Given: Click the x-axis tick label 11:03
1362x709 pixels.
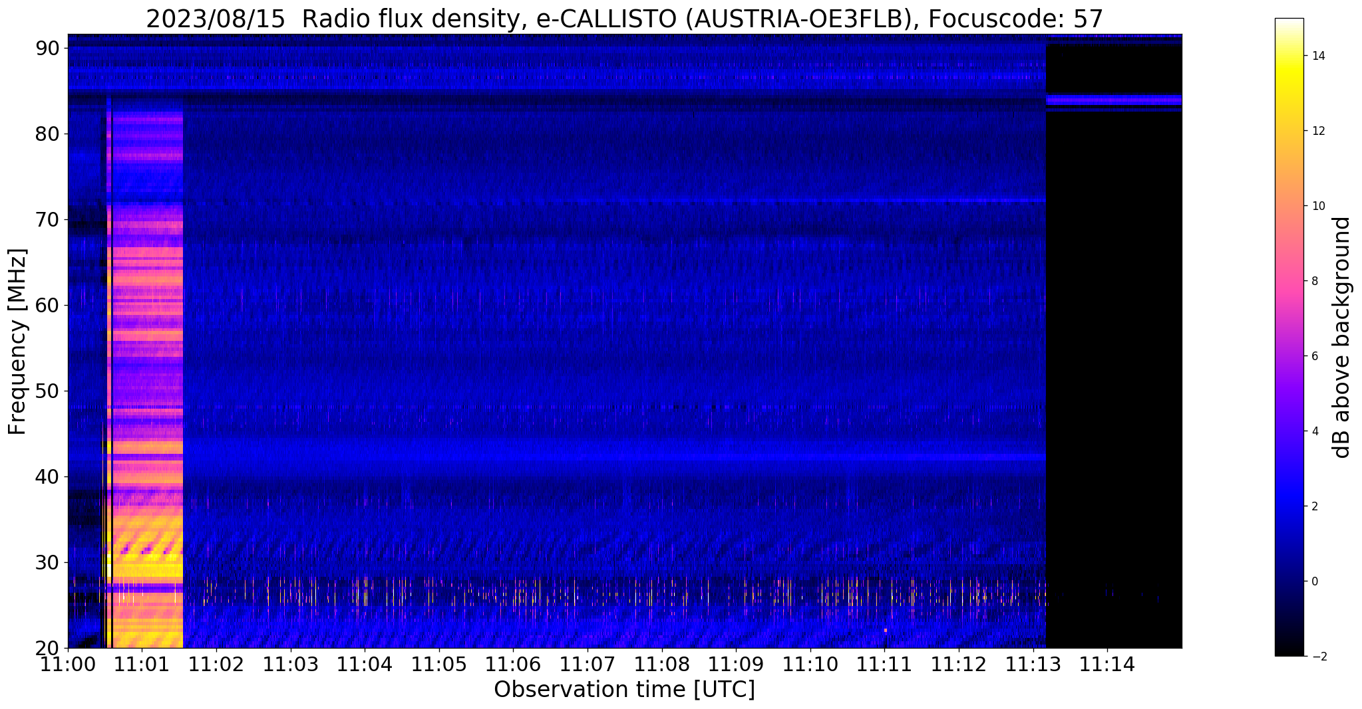Looking at the screenshot, I should pyautogui.click(x=291, y=664).
